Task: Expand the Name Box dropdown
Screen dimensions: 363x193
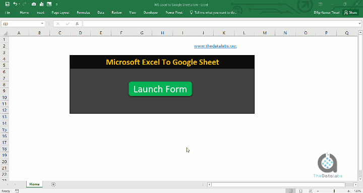Action: [42, 24]
